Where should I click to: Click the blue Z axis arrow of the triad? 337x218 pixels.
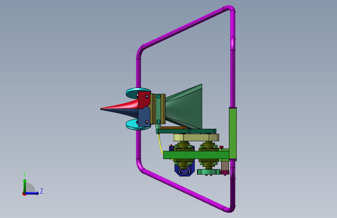coord(32,193)
